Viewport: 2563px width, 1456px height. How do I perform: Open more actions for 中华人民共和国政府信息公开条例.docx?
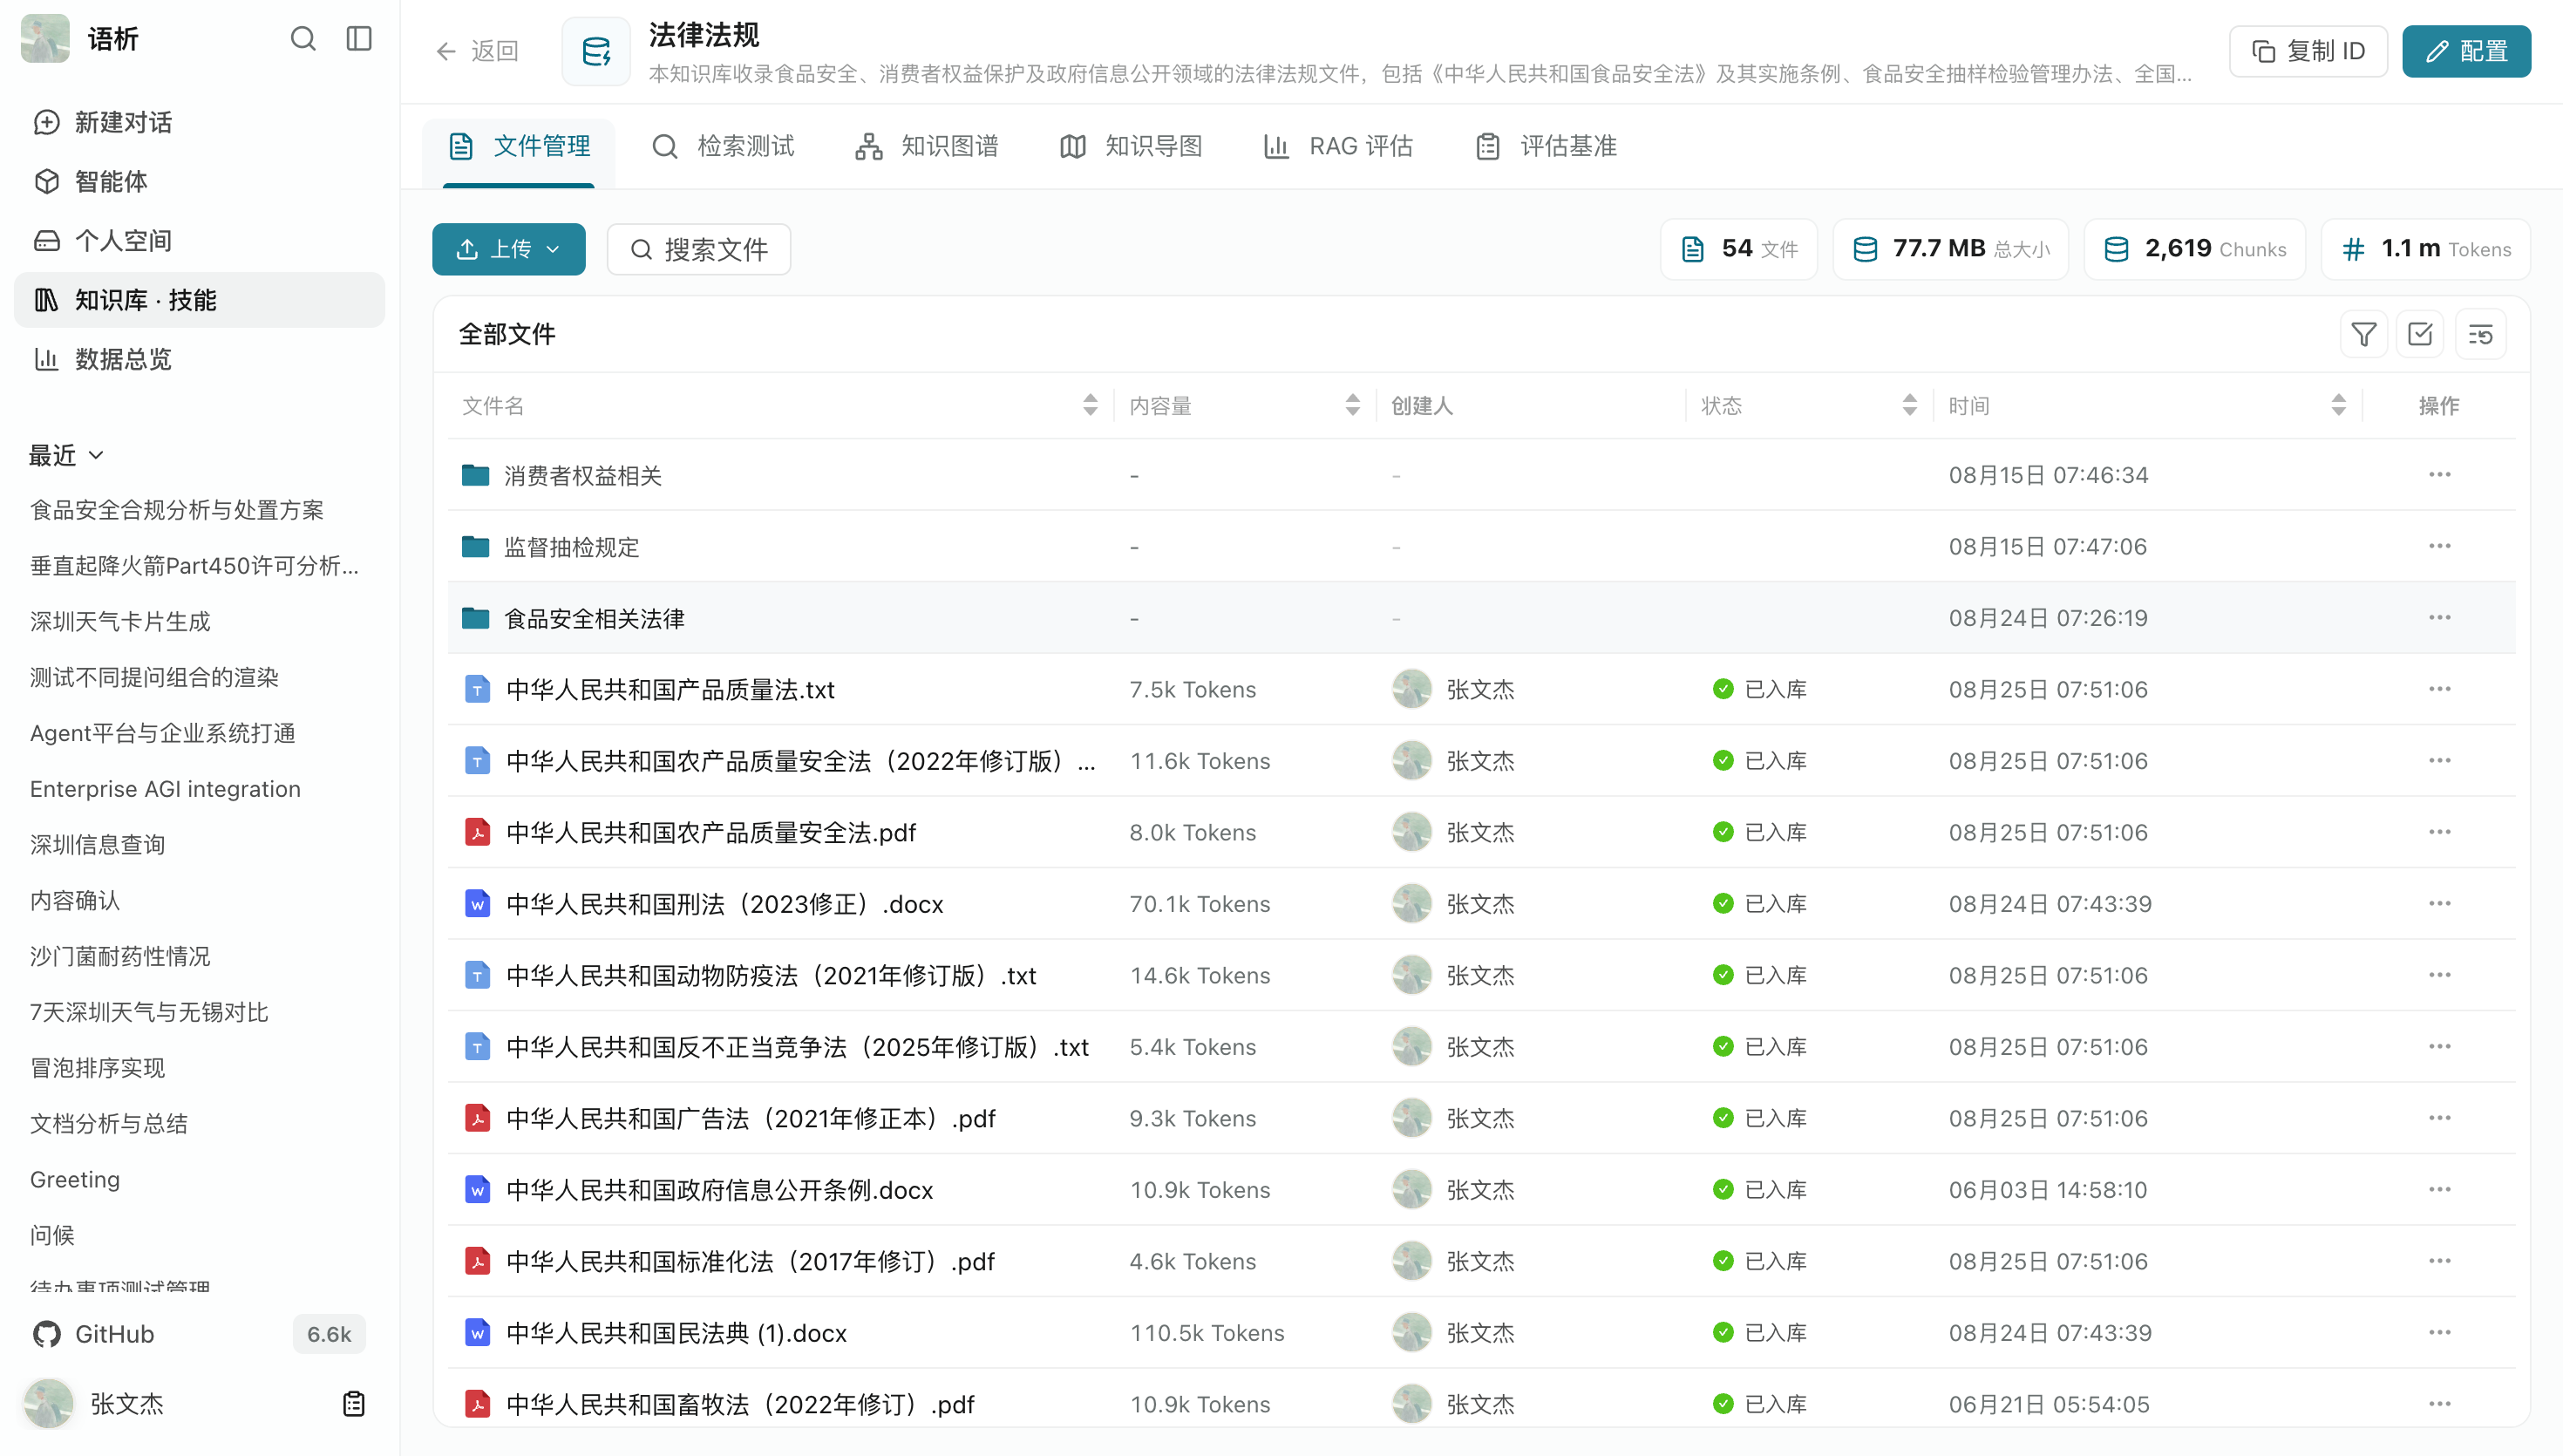(2439, 1190)
